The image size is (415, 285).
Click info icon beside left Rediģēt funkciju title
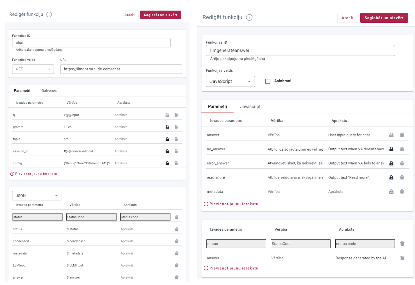(49, 15)
